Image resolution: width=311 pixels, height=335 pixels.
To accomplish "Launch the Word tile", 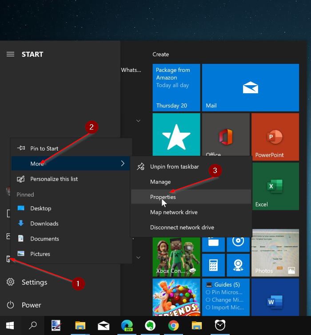I will (275, 297).
